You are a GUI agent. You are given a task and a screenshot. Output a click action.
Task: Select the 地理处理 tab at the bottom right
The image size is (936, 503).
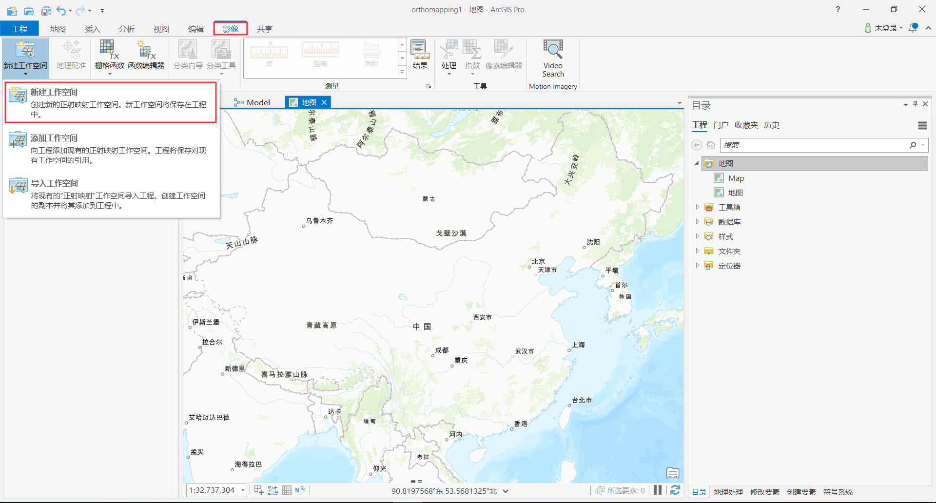[728, 492]
